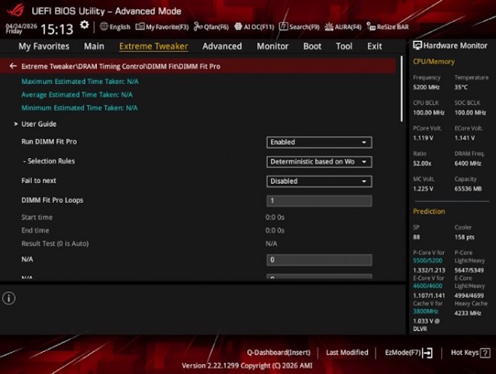This screenshot has width=496, height=374.
Task: Open Q-Dashboard(Insert)
Action: 279,353
